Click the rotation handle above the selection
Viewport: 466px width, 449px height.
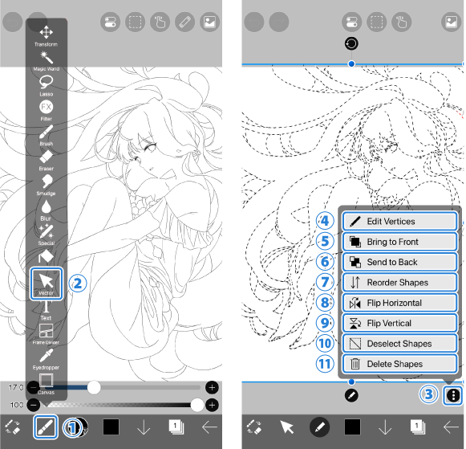pos(351,43)
